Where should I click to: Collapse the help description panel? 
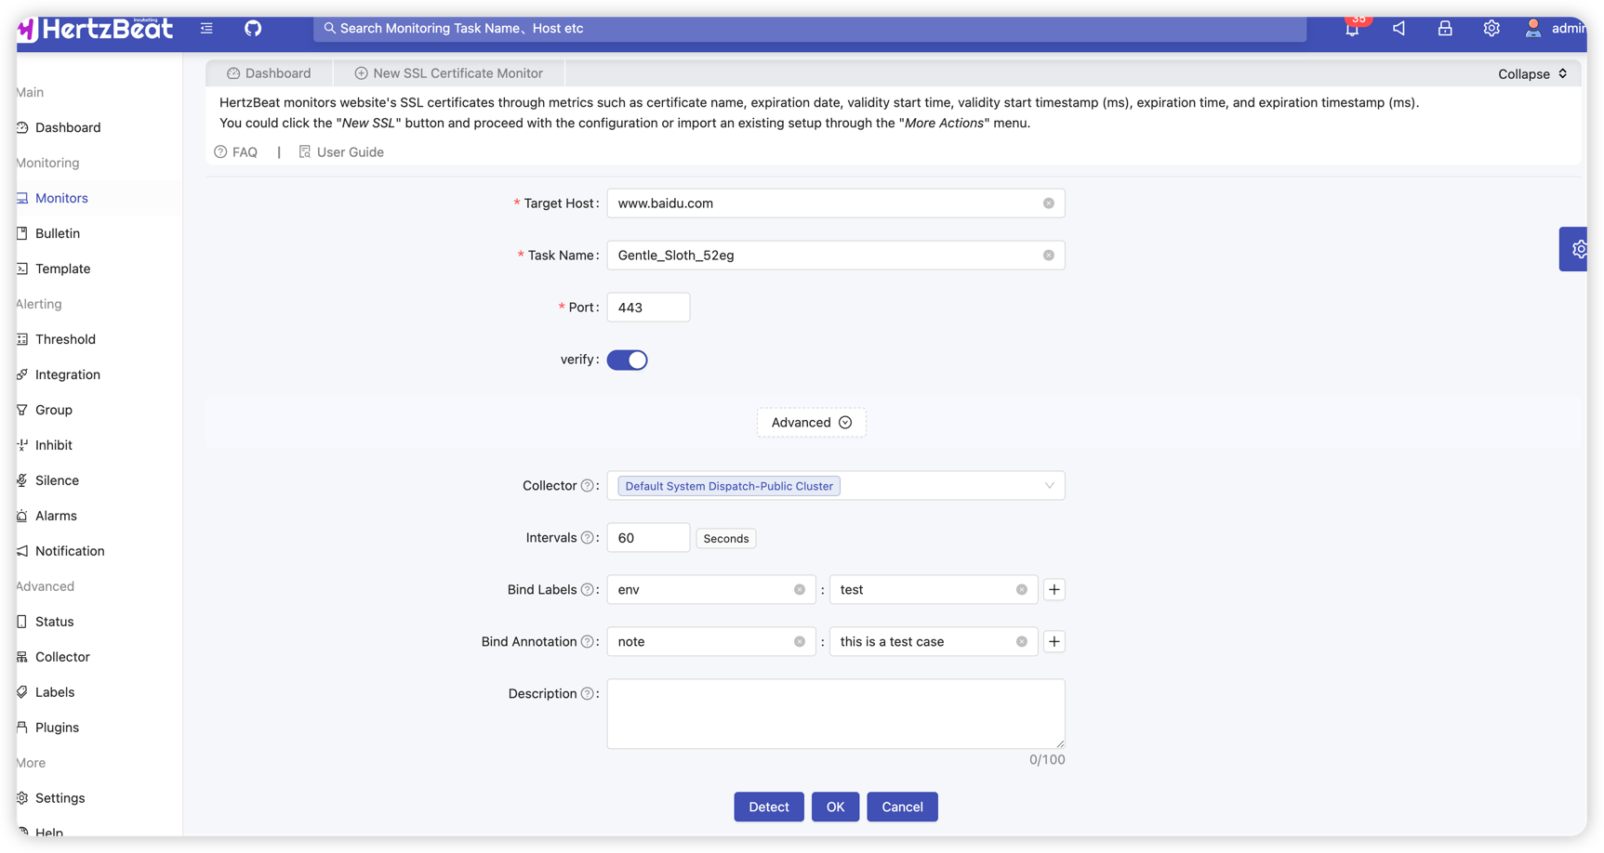click(x=1531, y=74)
